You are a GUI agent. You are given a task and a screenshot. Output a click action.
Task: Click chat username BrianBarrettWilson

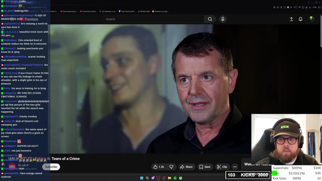[x=15, y=57]
